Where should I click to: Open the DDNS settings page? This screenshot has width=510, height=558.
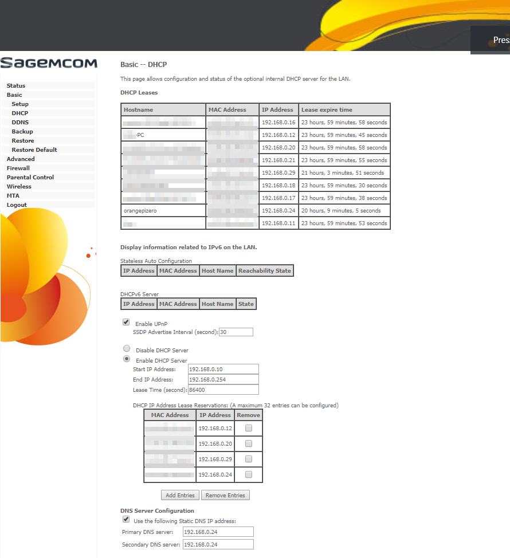tap(20, 123)
